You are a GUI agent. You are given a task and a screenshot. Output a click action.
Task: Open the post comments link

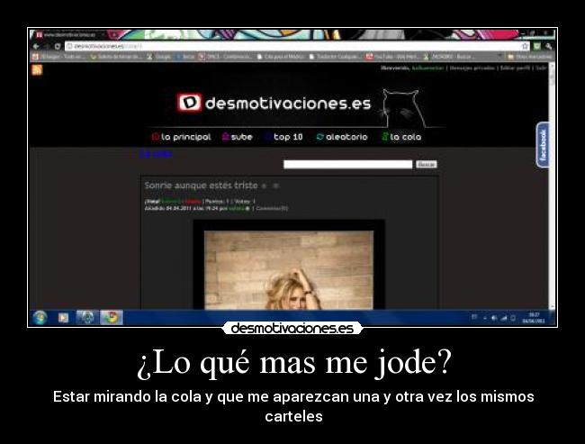point(272,208)
